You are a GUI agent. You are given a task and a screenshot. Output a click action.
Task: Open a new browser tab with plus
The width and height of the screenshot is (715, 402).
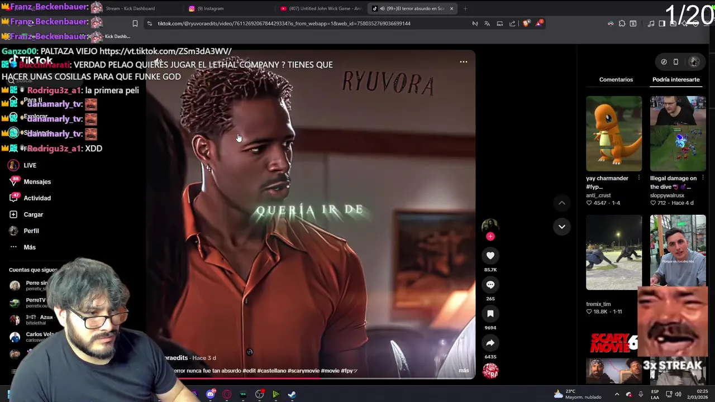(x=465, y=8)
